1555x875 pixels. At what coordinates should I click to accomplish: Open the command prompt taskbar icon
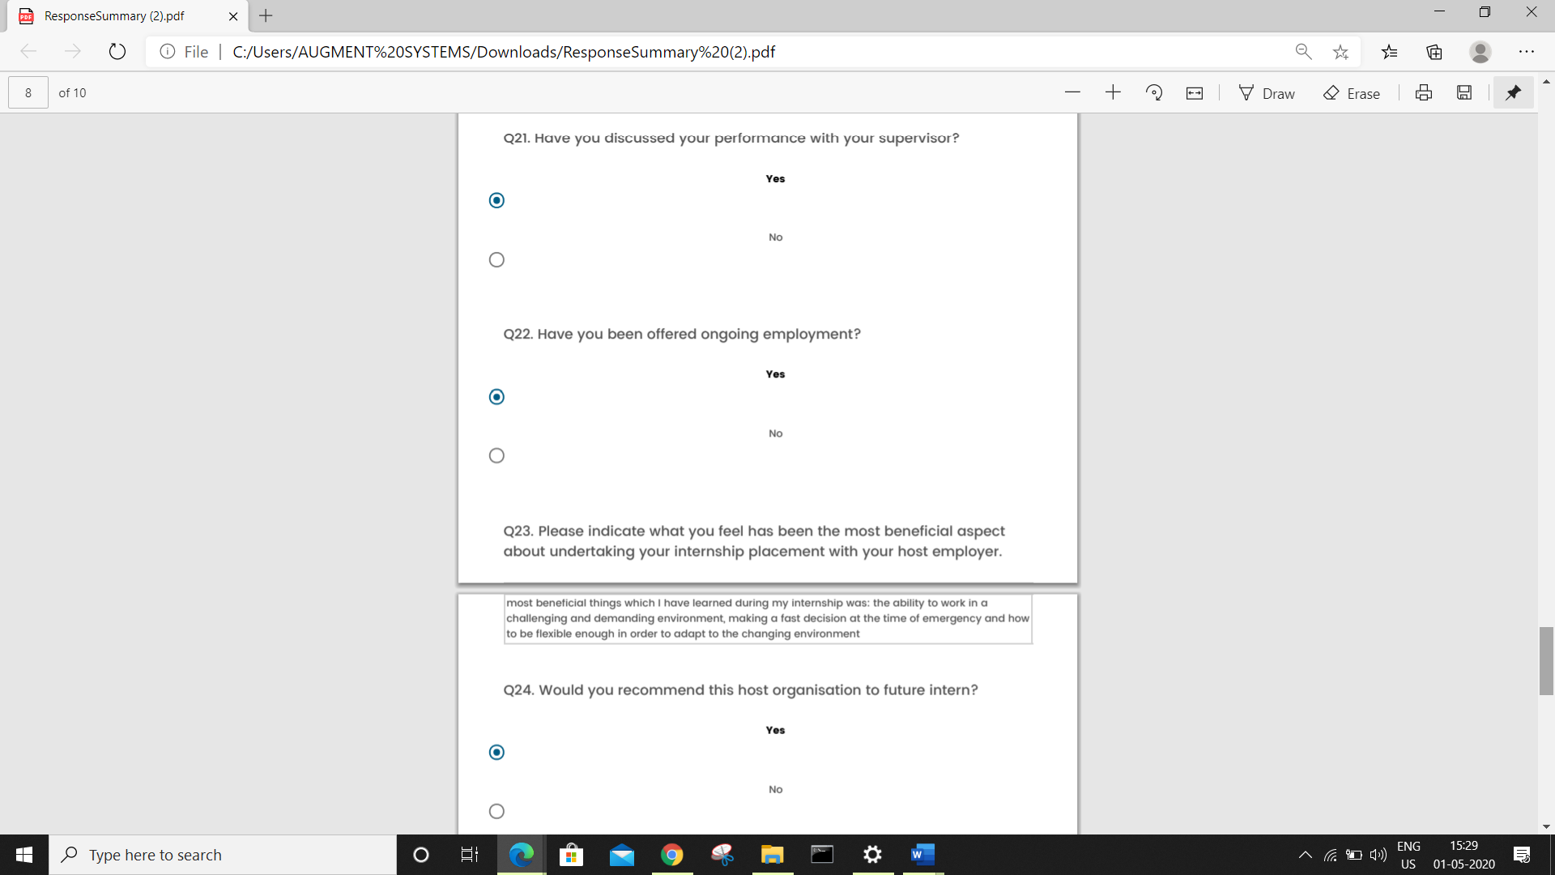(x=822, y=855)
